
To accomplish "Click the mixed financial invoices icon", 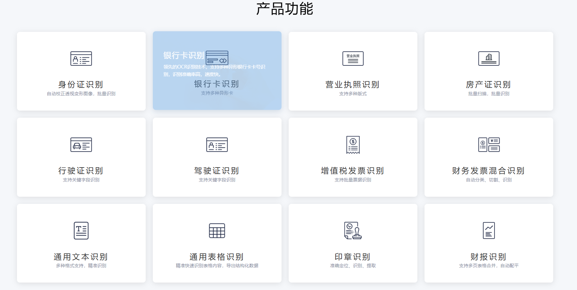I will click(489, 145).
